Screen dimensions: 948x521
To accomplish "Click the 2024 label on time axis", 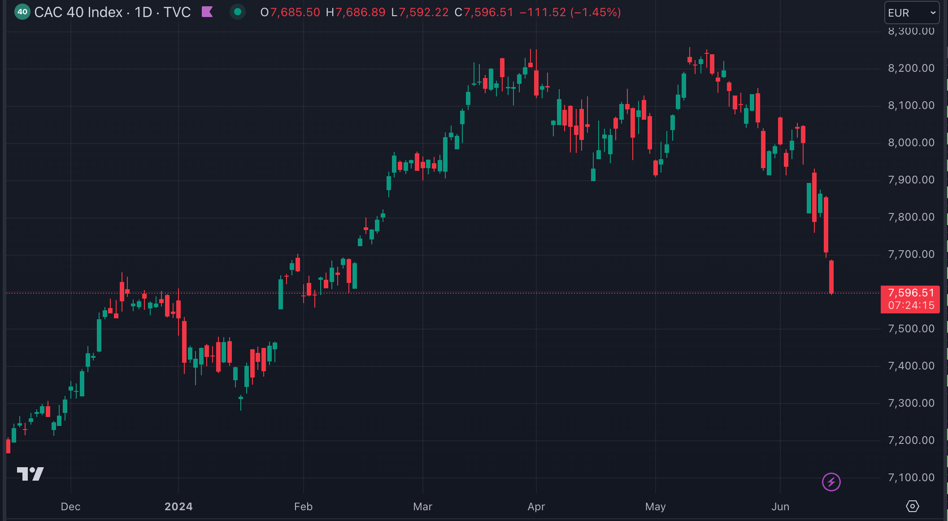I will pos(178,507).
